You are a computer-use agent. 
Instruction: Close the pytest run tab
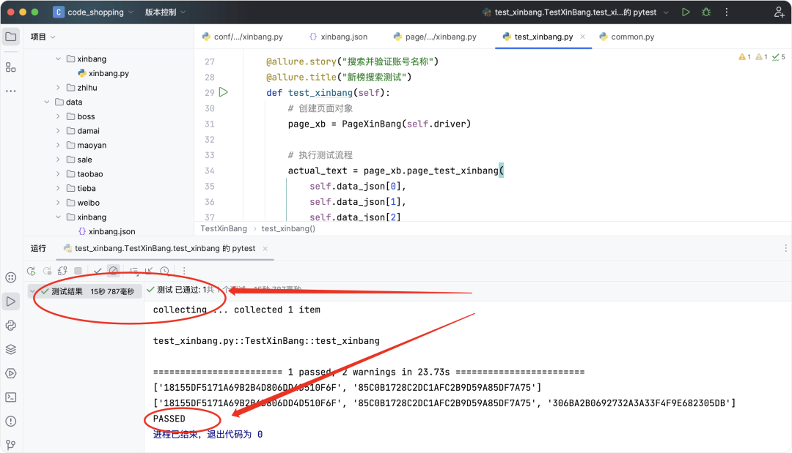pyautogui.click(x=265, y=248)
